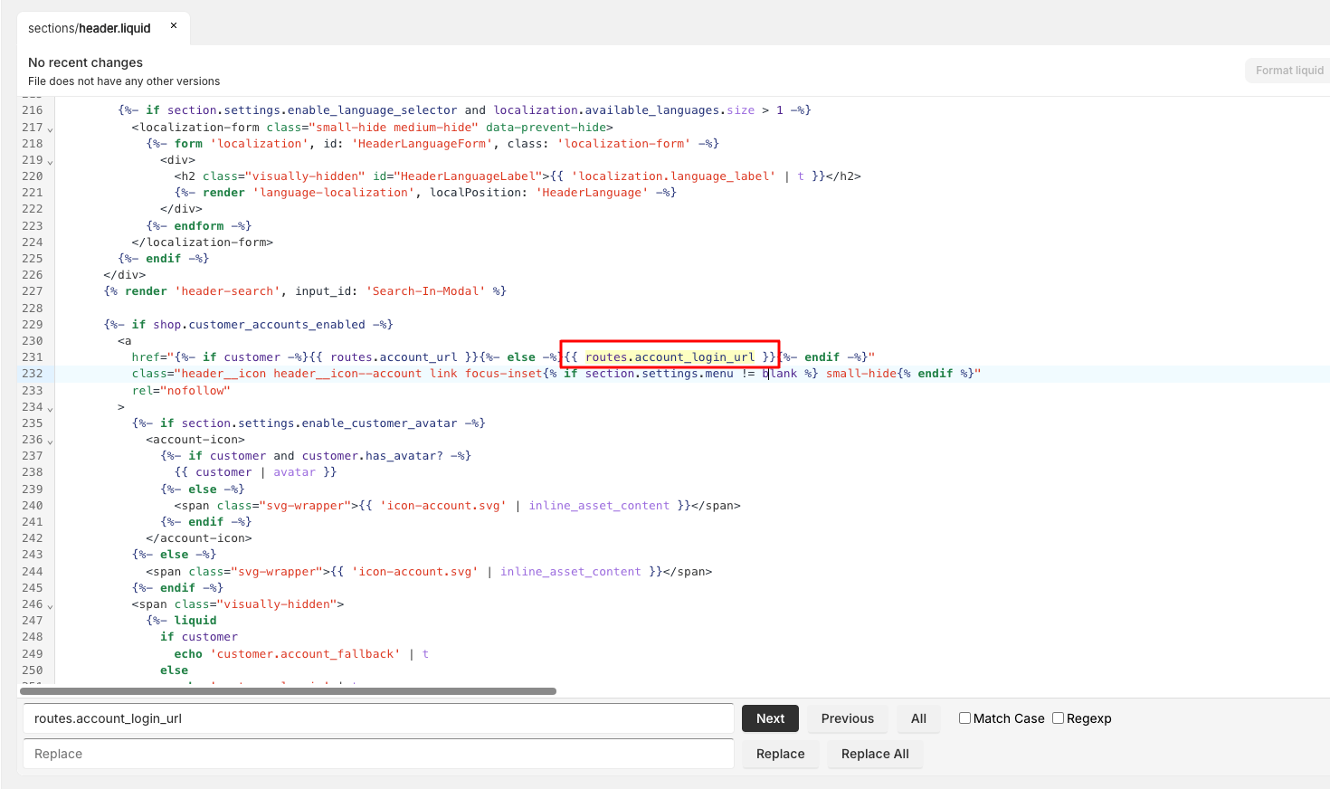Viewport: 1330px width, 789px height.
Task: Collapse the visually-hidden span at line 246
Action: coord(50,605)
